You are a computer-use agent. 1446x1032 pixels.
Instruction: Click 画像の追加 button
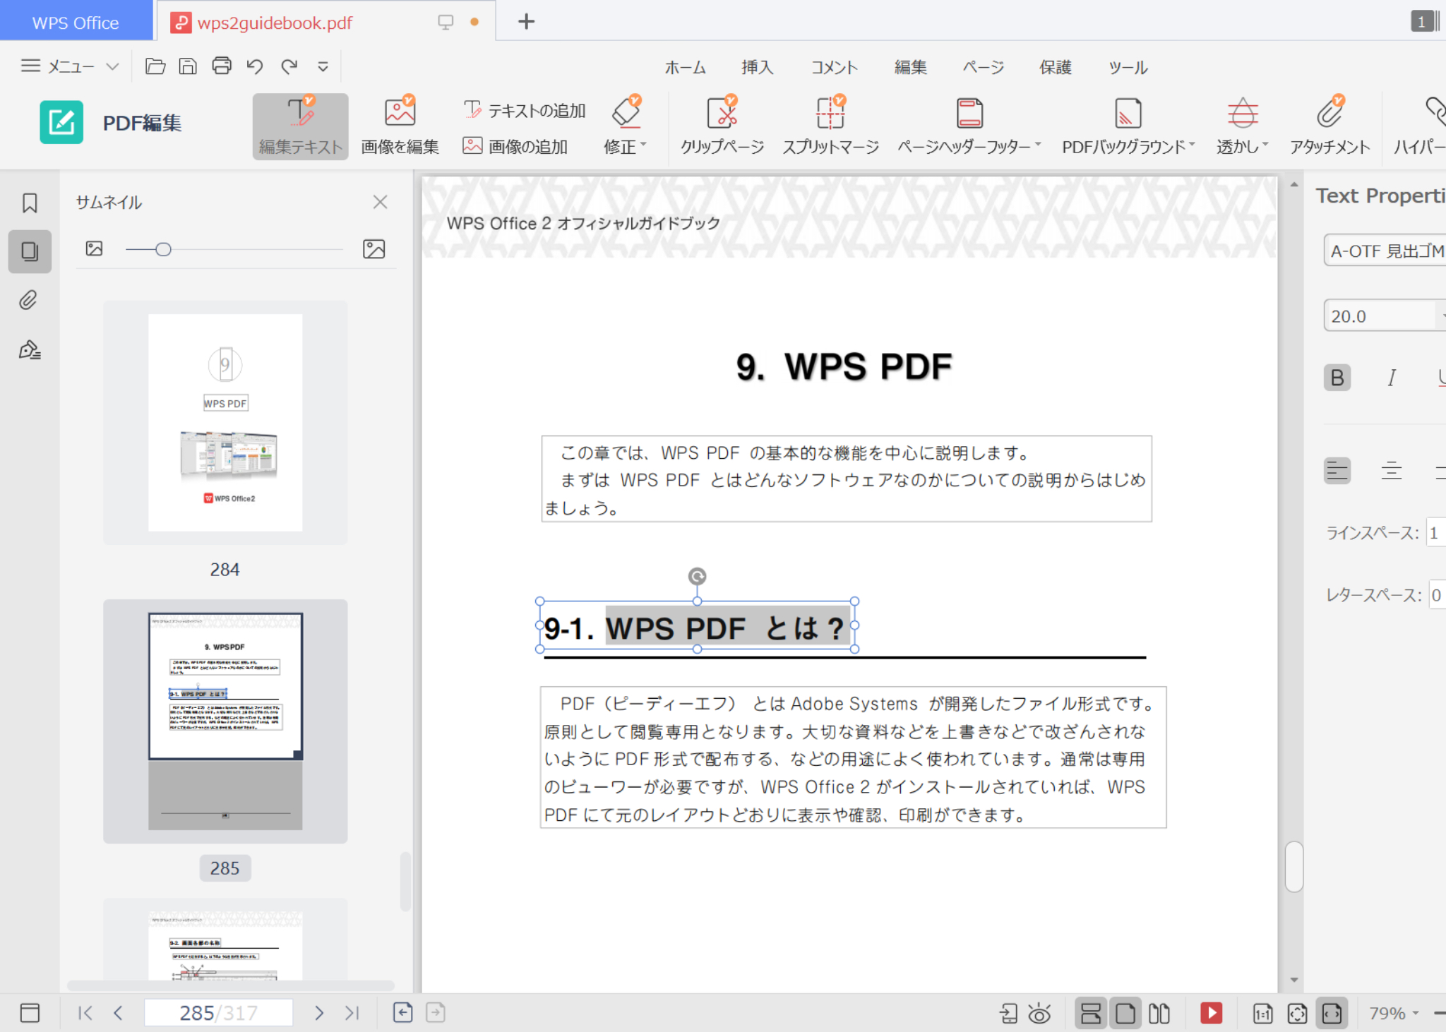pos(515,146)
